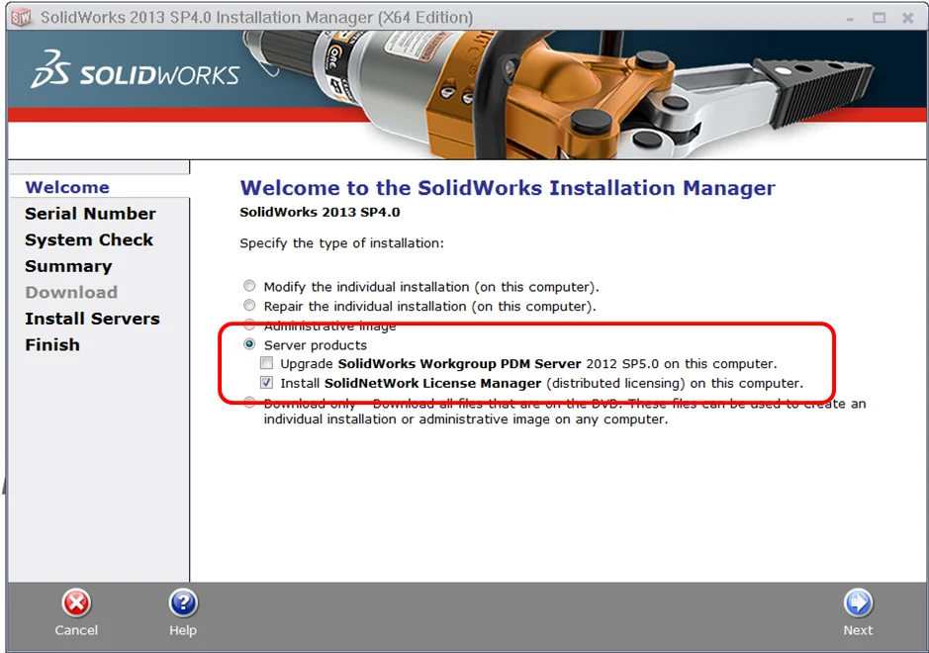Disable Install SolidNetWork License Manager
929x653 pixels.
[265, 383]
